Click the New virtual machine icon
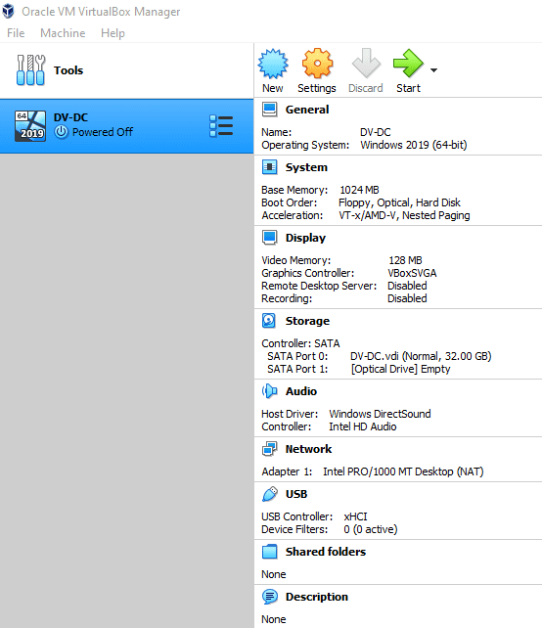 pyautogui.click(x=273, y=64)
